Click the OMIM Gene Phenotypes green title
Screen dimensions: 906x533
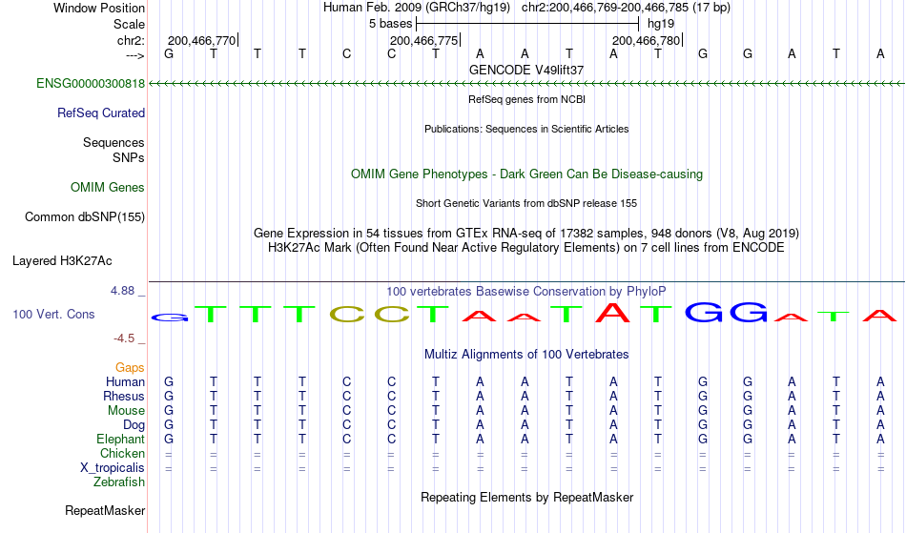coord(526,174)
